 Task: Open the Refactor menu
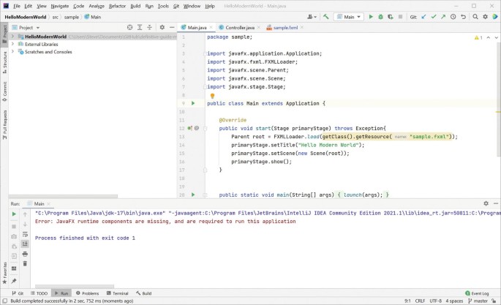pyautogui.click(x=117, y=6)
